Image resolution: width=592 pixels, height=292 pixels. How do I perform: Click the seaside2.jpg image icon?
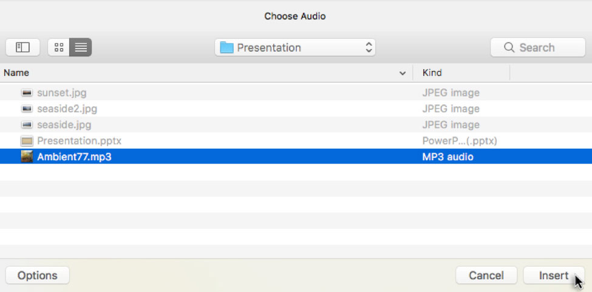click(x=27, y=109)
